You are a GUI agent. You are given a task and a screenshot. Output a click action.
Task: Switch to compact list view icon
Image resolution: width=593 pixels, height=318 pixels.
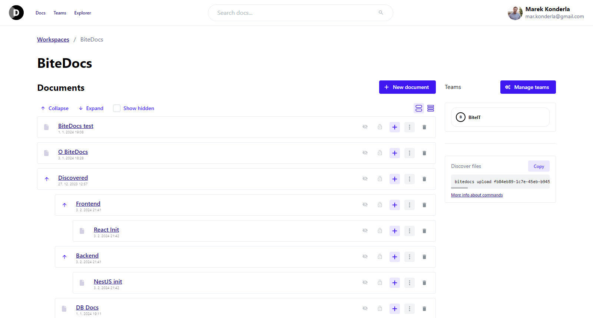point(431,108)
